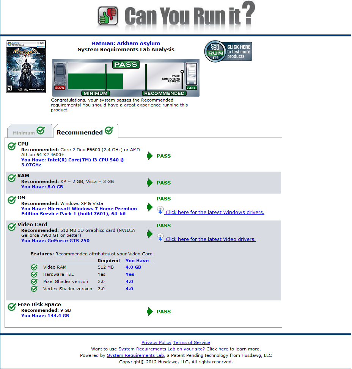Click the check icon beside Pixel Shader version

(34, 281)
